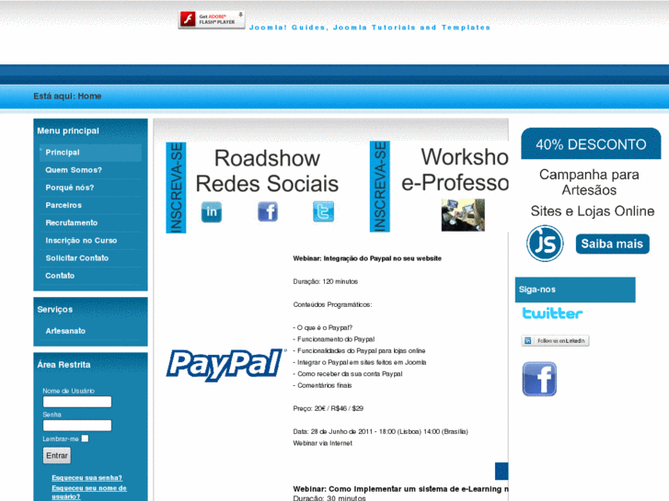Toggle the Lembrar-me checkbox
Viewport: 669px width, 501px height.
pyautogui.click(x=85, y=438)
